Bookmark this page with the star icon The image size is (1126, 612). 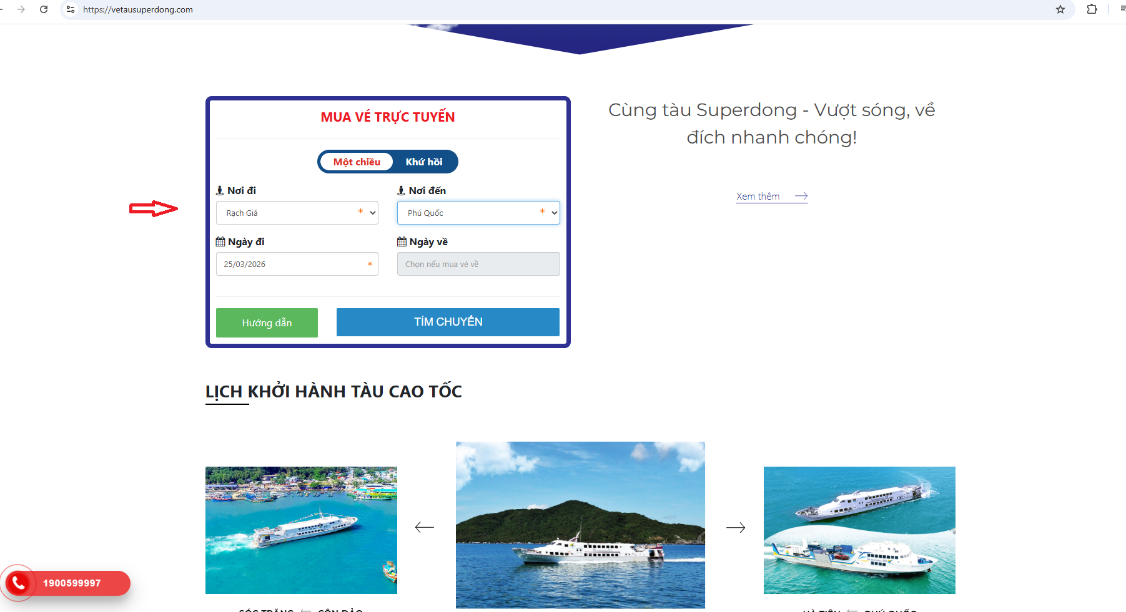(1060, 9)
